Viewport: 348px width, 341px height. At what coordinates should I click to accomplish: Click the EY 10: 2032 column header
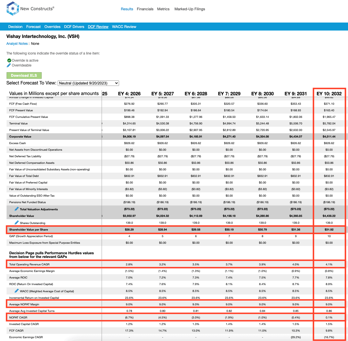pyautogui.click(x=329, y=94)
